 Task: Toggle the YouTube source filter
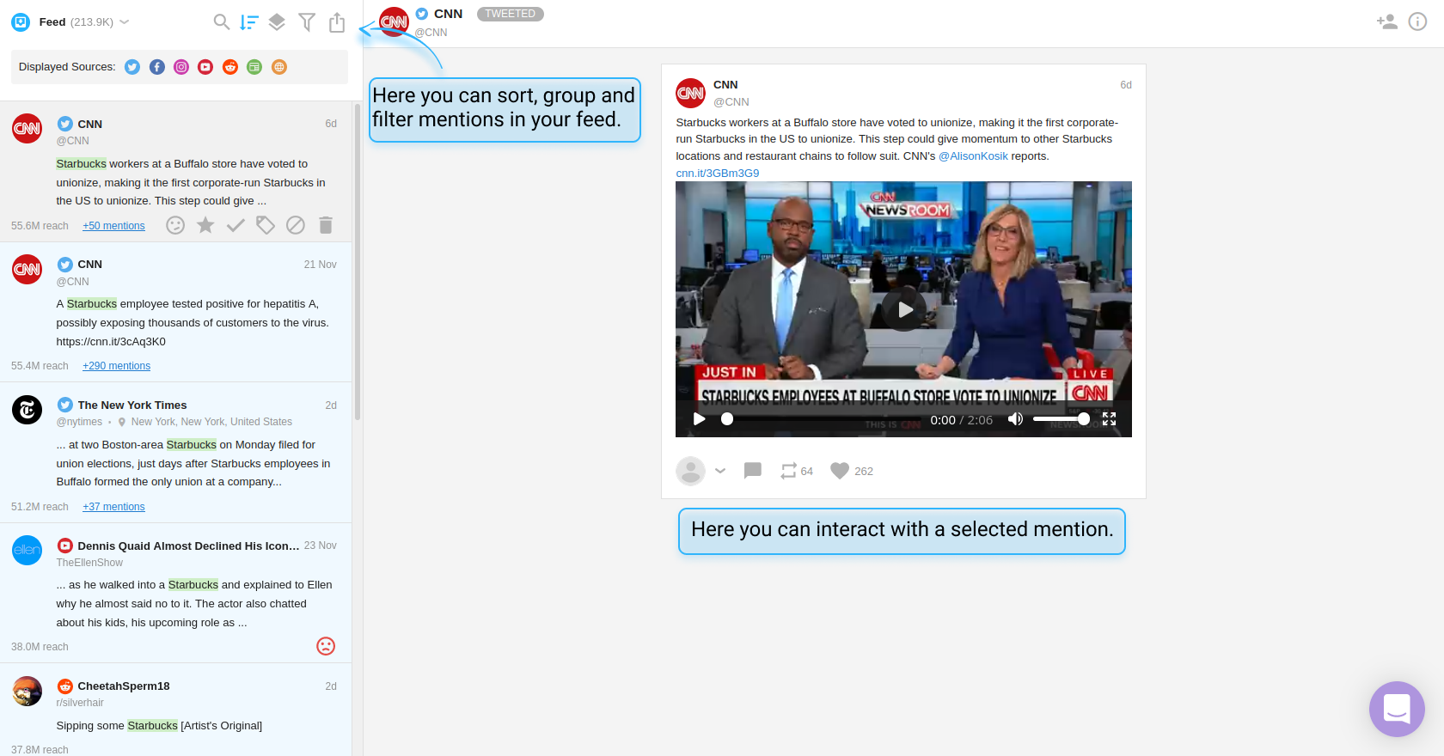[205, 67]
